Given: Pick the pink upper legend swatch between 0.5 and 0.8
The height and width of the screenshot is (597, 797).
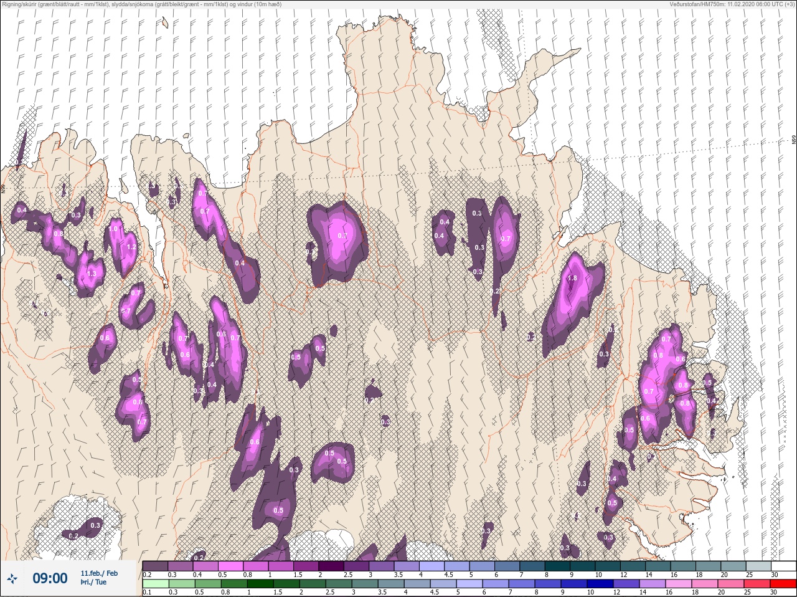Looking at the screenshot, I should point(232,566).
